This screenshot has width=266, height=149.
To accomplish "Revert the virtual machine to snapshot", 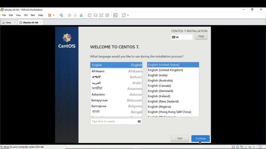I will [x=75, y=15].
